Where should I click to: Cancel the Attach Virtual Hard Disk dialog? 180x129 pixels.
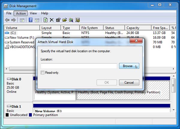pyautogui.click(x=129, y=83)
